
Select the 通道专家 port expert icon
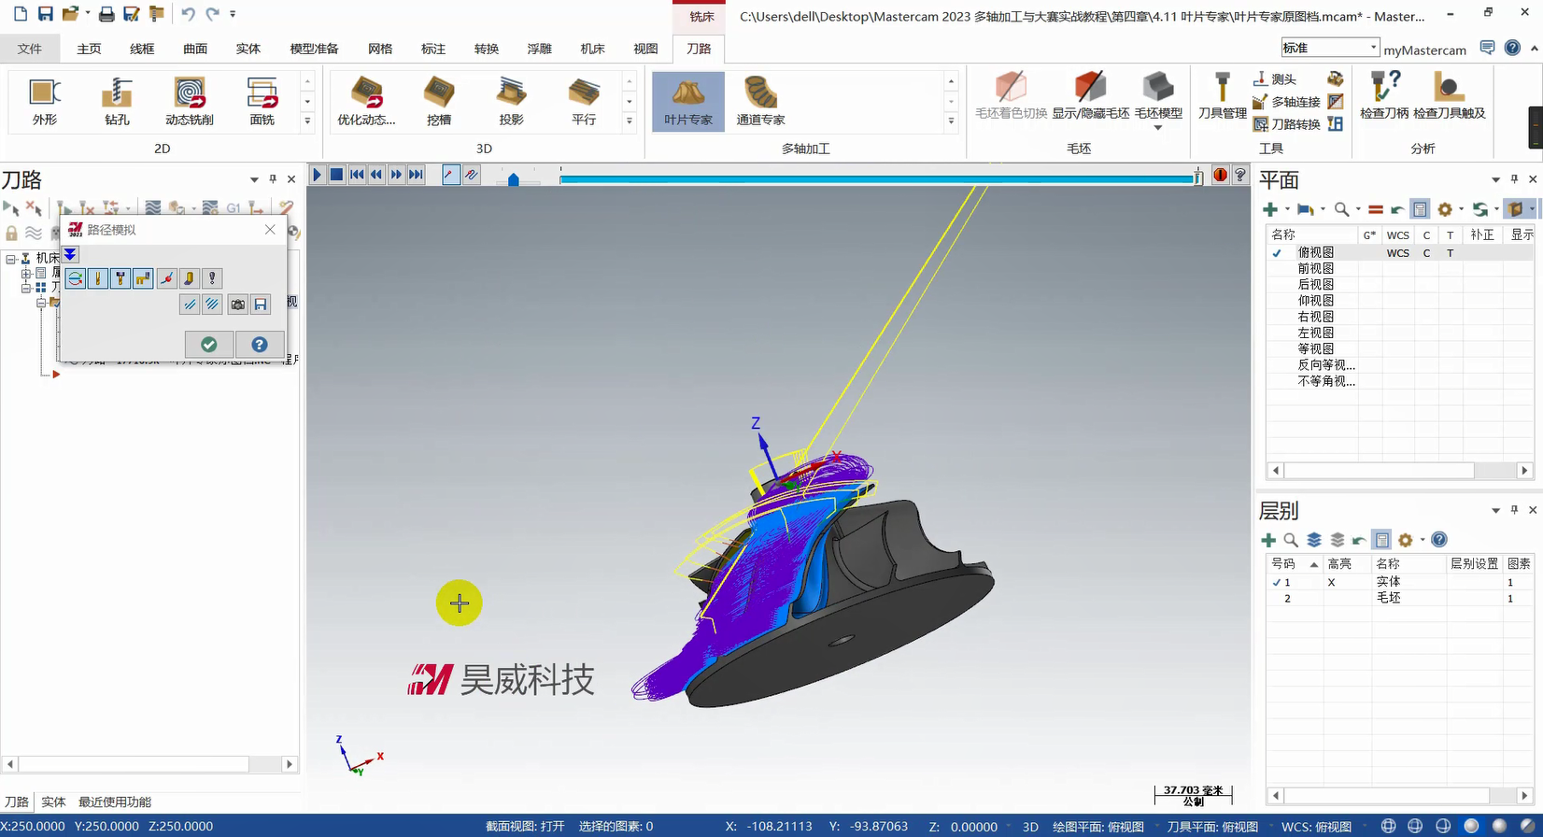click(x=760, y=101)
